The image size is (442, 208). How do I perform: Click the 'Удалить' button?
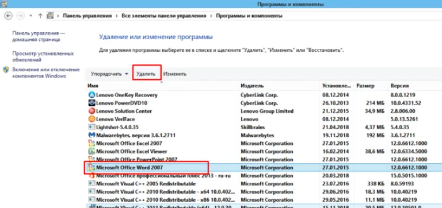point(146,74)
